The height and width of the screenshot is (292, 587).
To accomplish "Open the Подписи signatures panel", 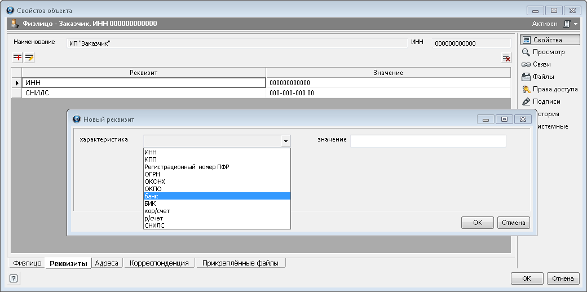I will coord(543,101).
